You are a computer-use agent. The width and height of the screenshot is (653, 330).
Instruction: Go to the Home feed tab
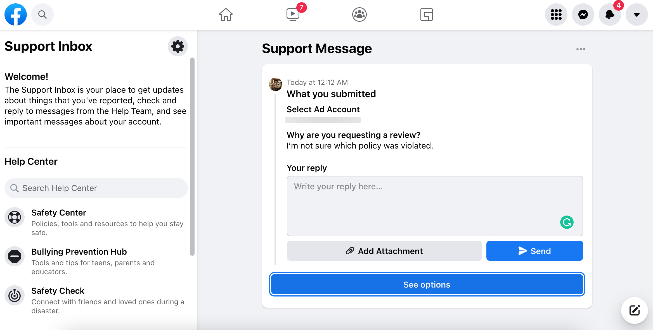click(x=226, y=15)
